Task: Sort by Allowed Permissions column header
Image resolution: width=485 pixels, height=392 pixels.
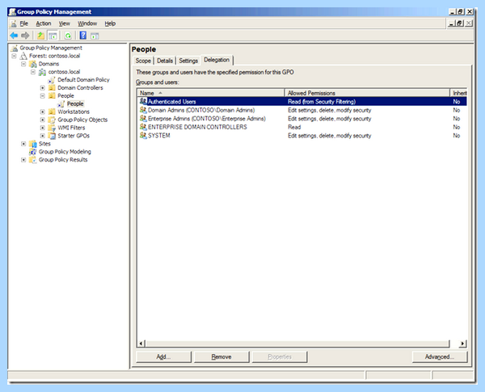Action: coord(368,93)
